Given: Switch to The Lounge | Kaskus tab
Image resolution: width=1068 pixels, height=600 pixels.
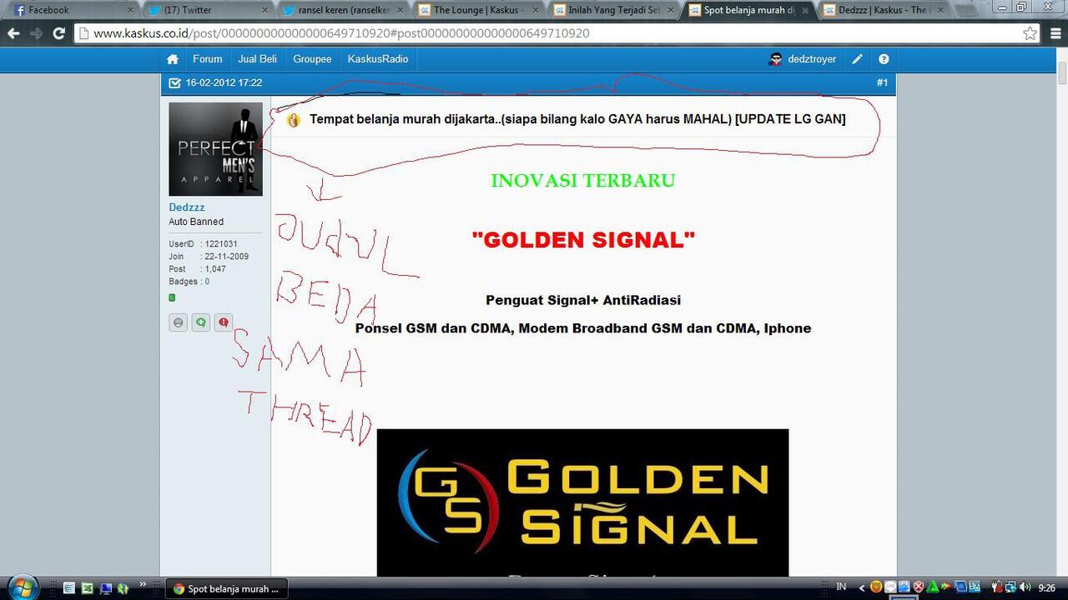Looking at the screenshot, I should pyautogui.click(x=476, y=10).
